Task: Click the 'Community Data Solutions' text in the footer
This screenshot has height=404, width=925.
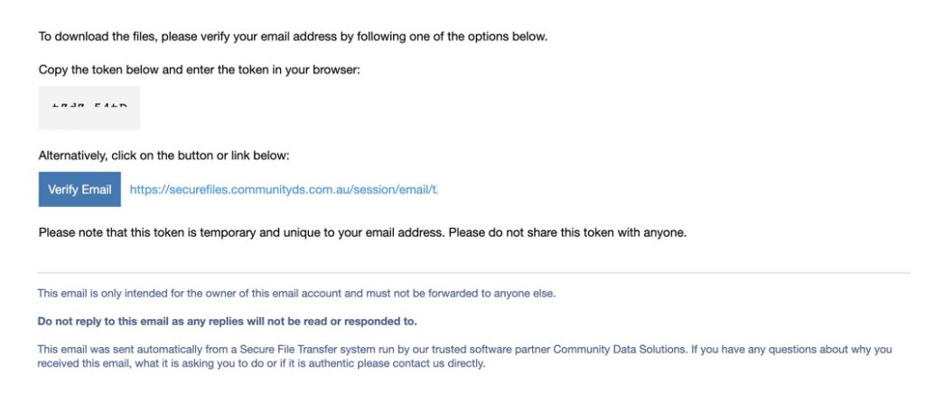Action: point(620,350)
